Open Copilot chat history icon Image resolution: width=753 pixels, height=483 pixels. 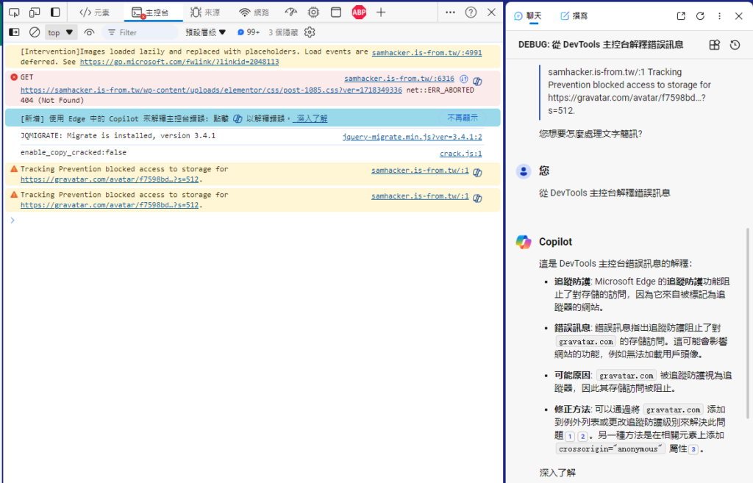click(x=735, y=45)
